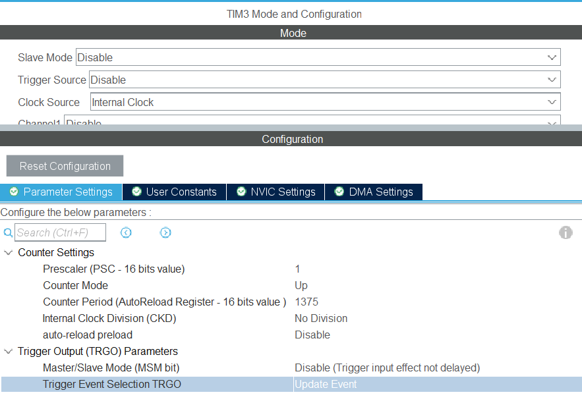
Task: Edit the Prescaler value 1
Action: tap(297, 269)
